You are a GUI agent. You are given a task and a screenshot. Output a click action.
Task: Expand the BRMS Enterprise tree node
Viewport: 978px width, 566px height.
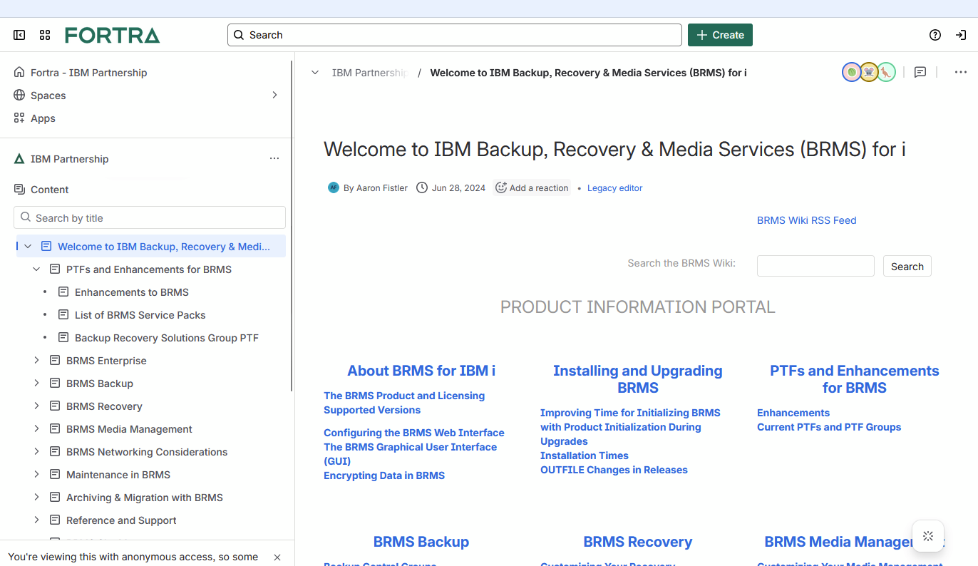pos(36,361)
